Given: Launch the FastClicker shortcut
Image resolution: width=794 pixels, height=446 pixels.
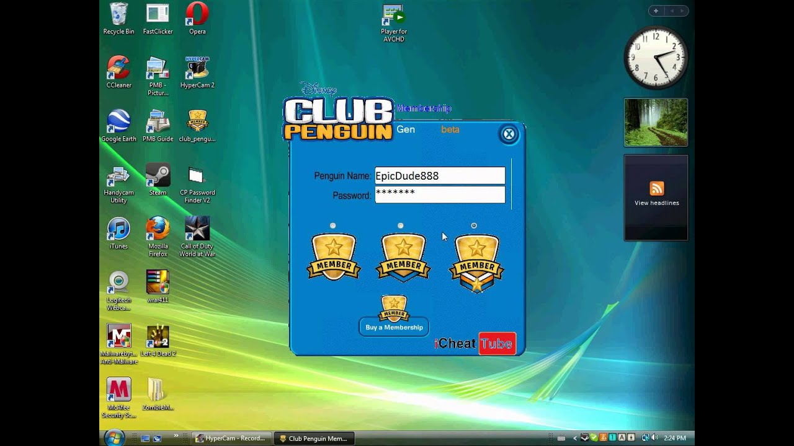Looking at the screenshot, I should coord(158,19).
